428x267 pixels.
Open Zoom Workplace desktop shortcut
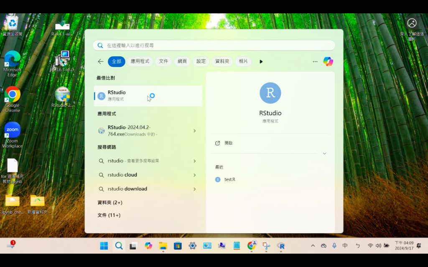pyautogui.click(x=12, y=135)
